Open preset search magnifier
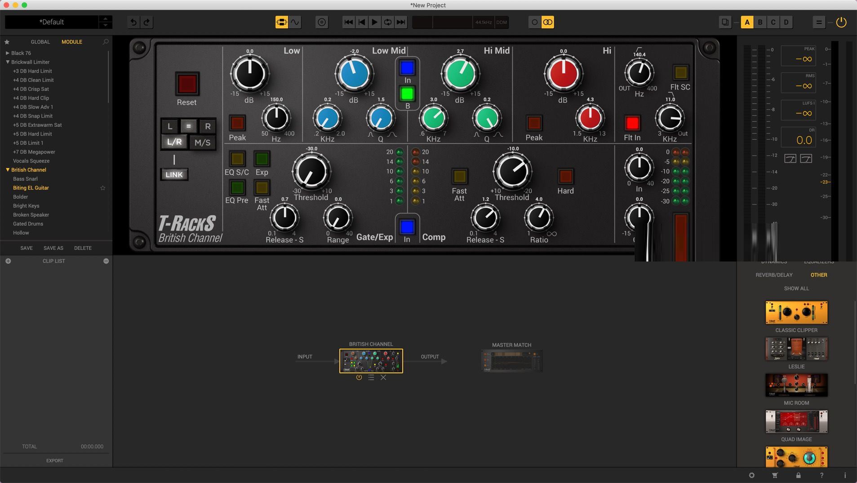 coord(106,42)
